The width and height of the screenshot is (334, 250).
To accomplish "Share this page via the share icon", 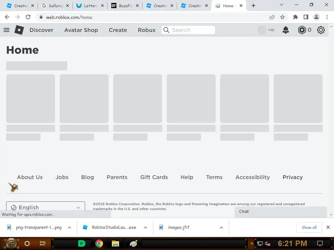I will tap(272, 17).
